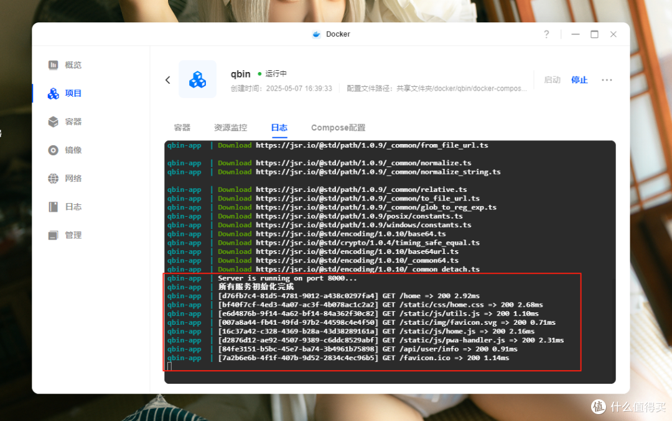Click the Docker whale icon in title bar
Image resolution: width=672 pixels, height=421 pixels.
click(x=316, y=34)
